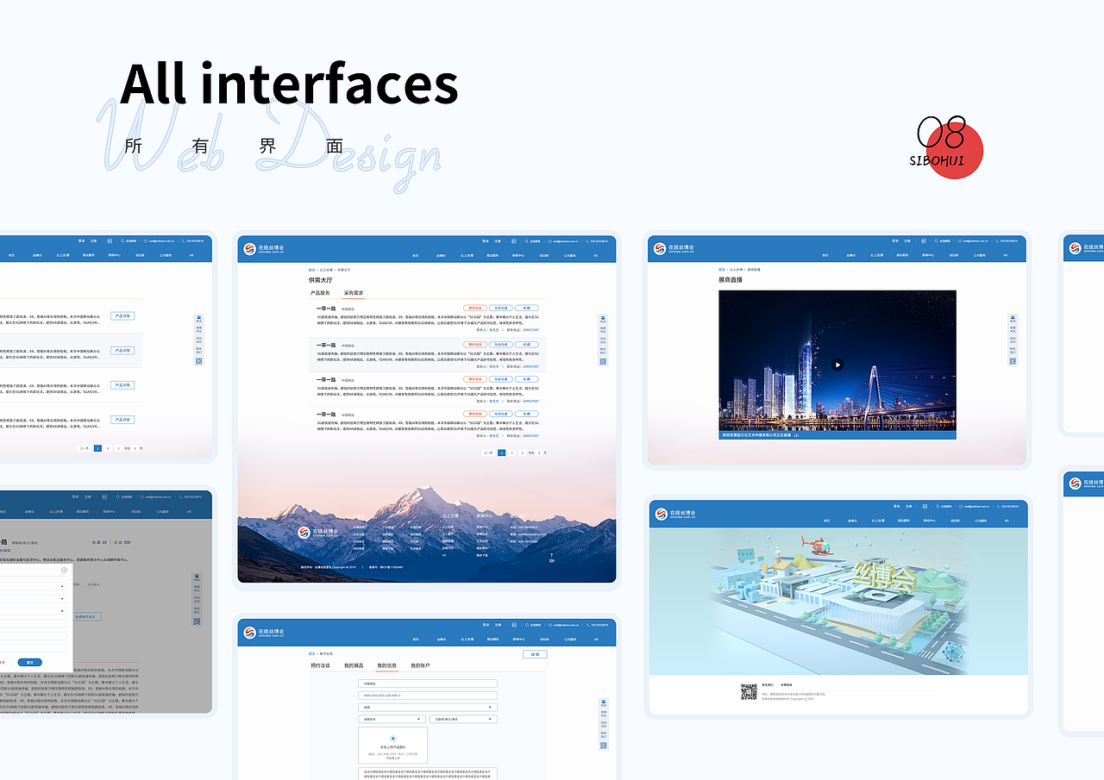Click the search icon in the 3D expo page header
This screenshot has width=1104, height=780.
click(938, 507)
